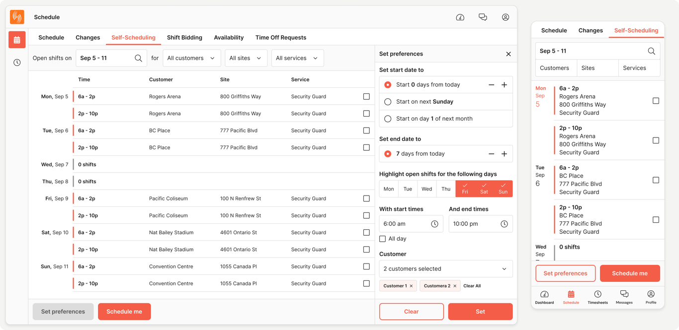Click the orange app logo icon

click(x=17, y=17)
